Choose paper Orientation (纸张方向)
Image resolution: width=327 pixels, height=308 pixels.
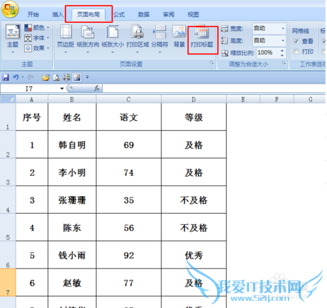[88, 39]
